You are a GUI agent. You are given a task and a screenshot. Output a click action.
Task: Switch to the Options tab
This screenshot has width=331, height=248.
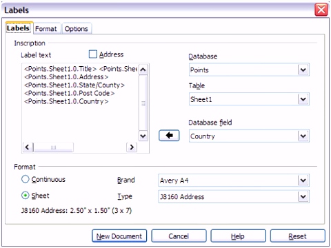tap(77, 29)
